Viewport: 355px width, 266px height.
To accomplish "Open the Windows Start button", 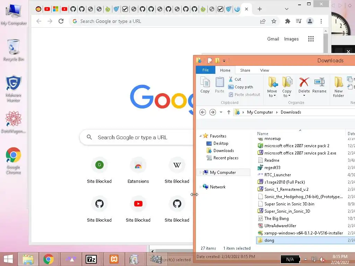I will [x=8, y=259].
